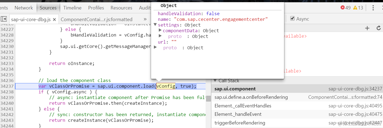Click 'return oInstance;' code line
This screenshot has height=128, width=383.
pos(72,63)
